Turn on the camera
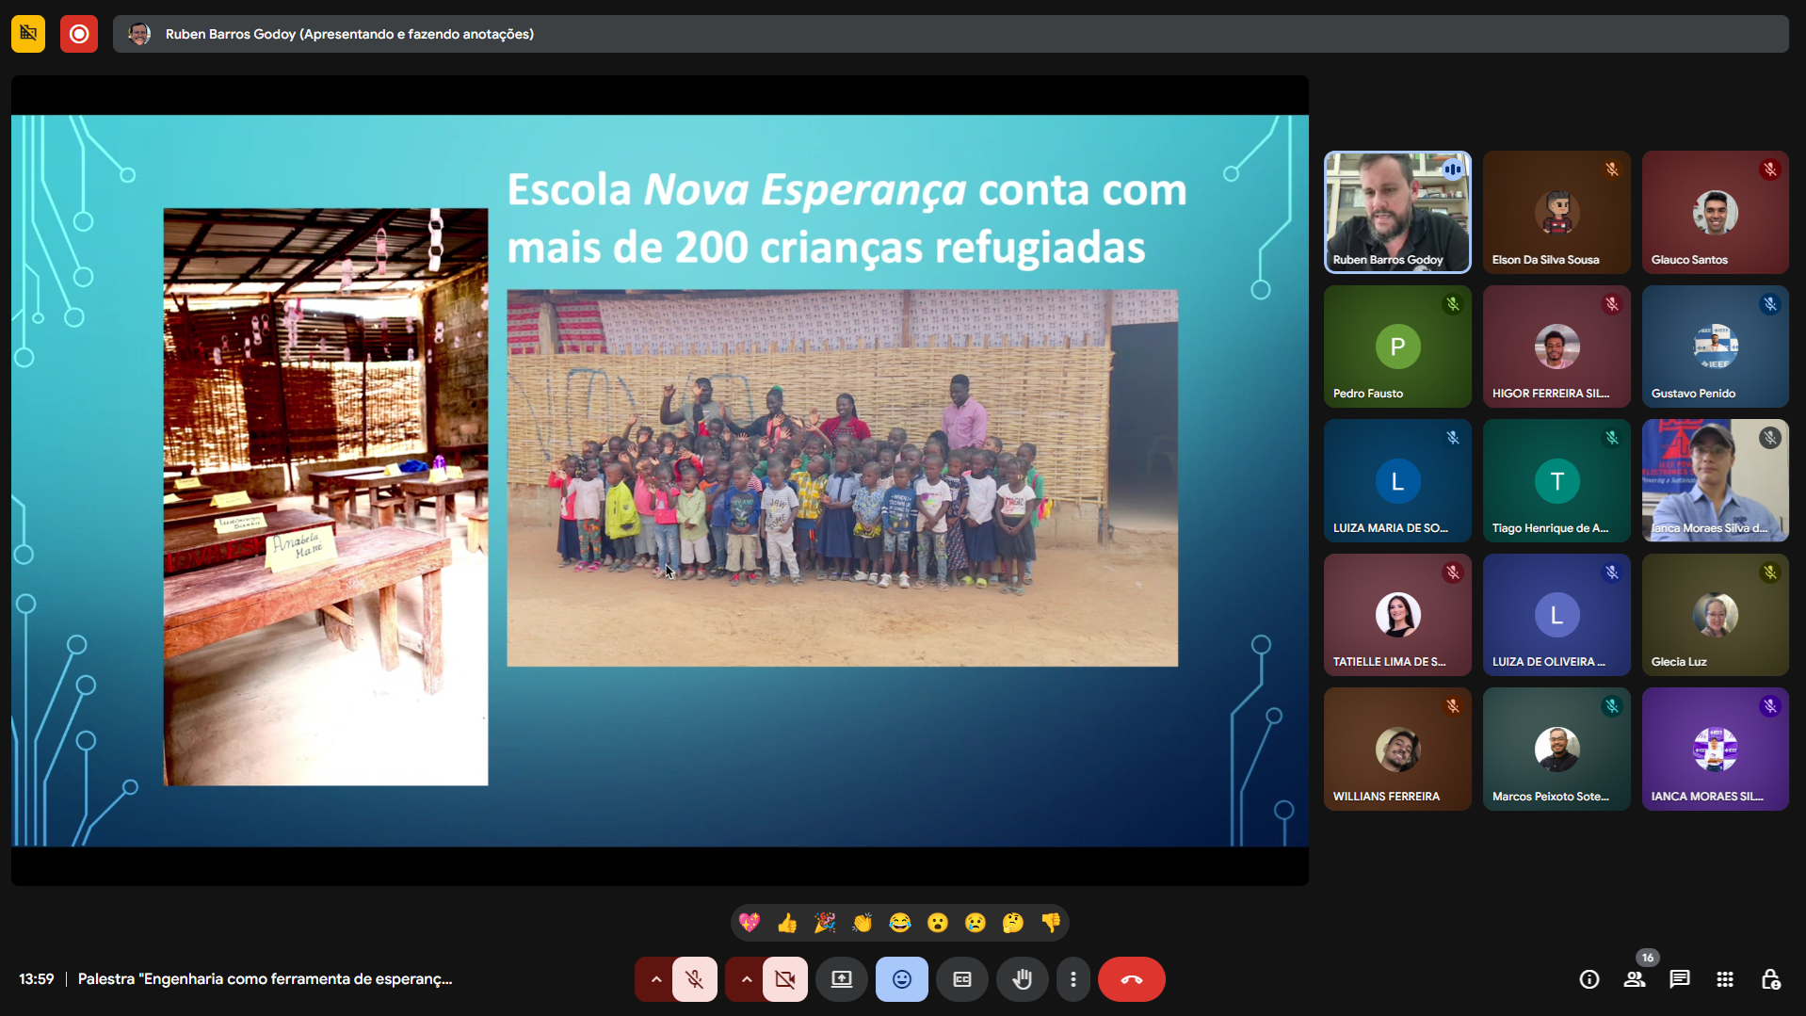Viewport: 1806px width, 1016px height. (785, 979)
